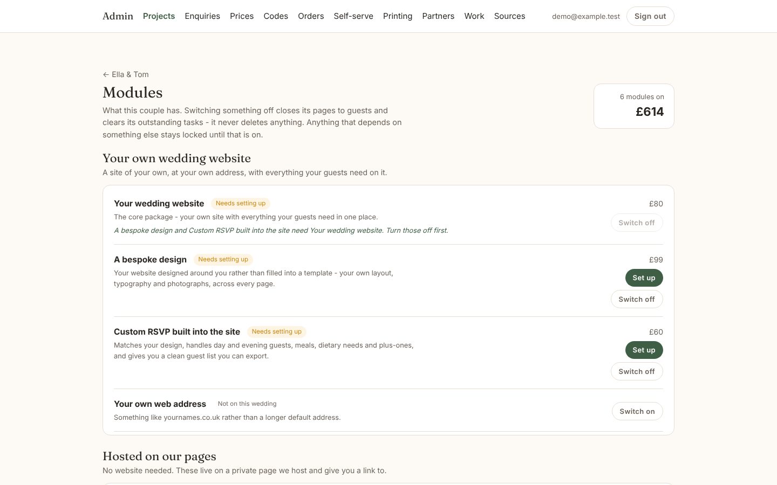
Task: Go to the Printing page
Action: pos(398,16)
